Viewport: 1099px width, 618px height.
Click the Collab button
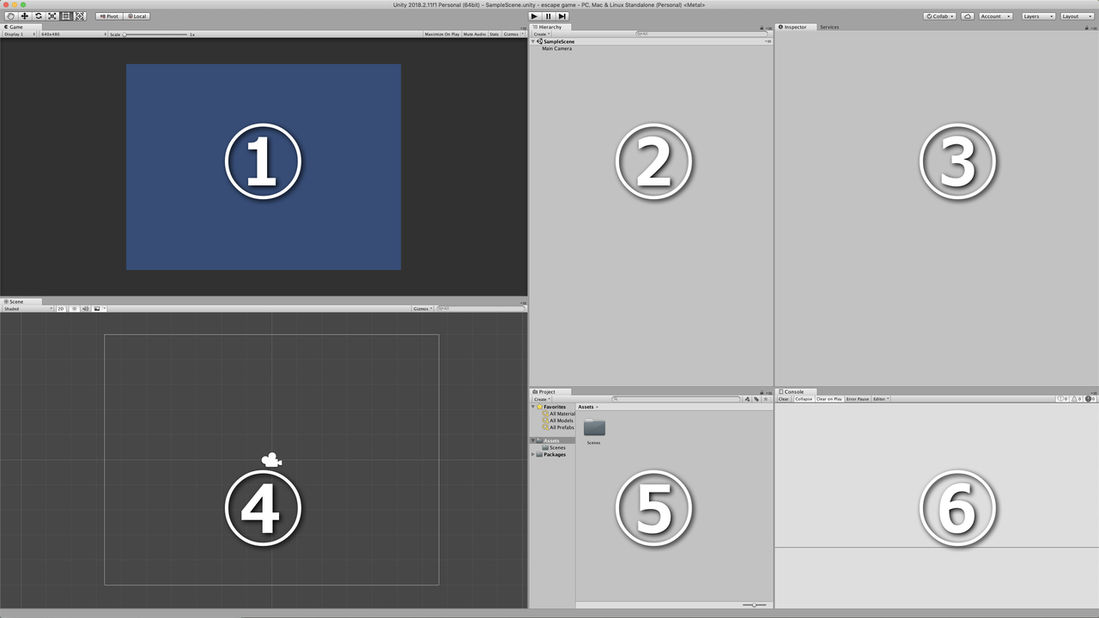click(940, 16)
